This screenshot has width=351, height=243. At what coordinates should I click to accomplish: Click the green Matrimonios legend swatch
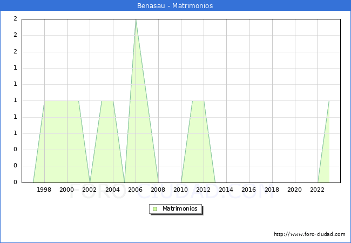coord(155,209)
